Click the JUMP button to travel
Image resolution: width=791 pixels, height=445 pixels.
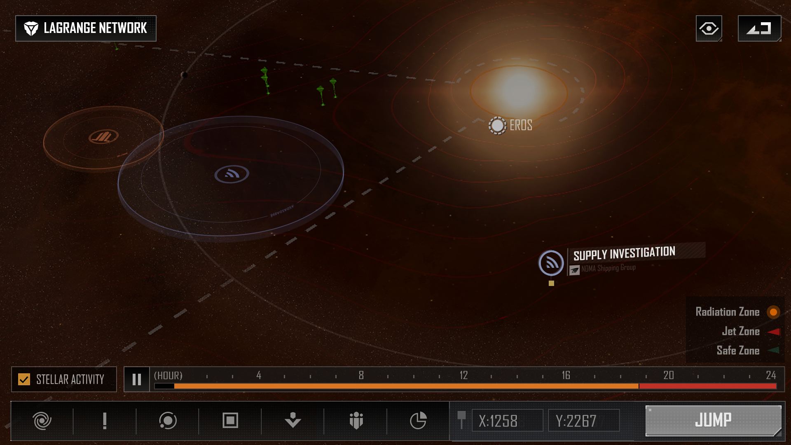[x=713, y=421]
